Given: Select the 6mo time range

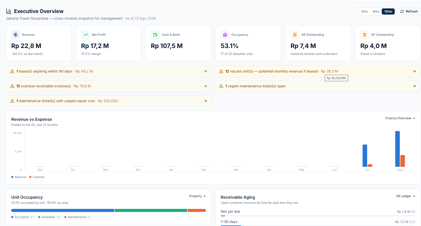Looking at the screenshot, I should pyautogui.click(x=376, y=11).
